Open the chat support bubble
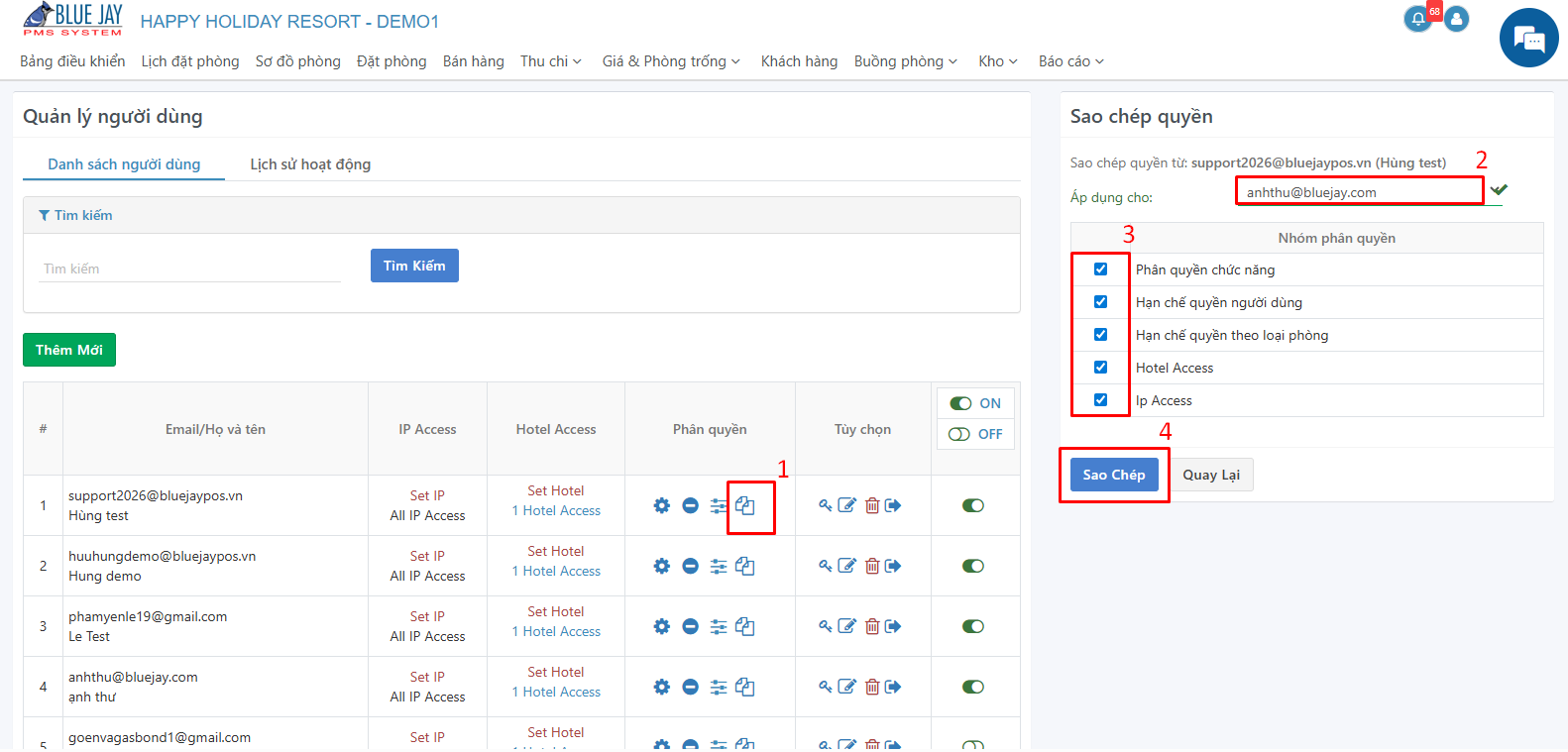 click(1529, 38)
